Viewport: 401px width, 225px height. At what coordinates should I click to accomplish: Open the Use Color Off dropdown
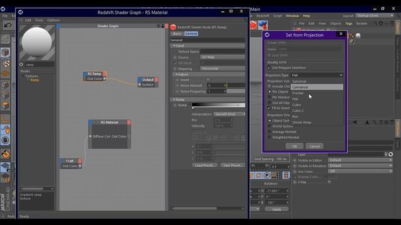(360, 171)
